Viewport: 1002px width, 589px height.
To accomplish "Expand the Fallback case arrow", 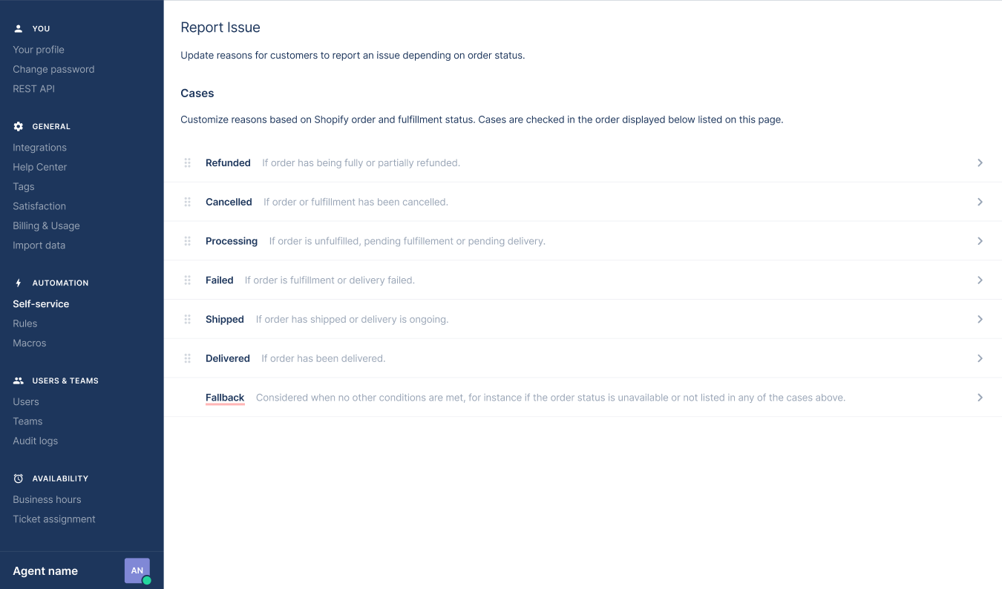I will (x=980, y=398).
